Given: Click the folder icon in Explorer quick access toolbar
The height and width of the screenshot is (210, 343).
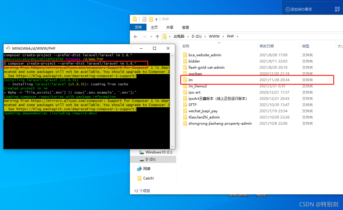Looking at the screenshot, I should pos(135,19).
